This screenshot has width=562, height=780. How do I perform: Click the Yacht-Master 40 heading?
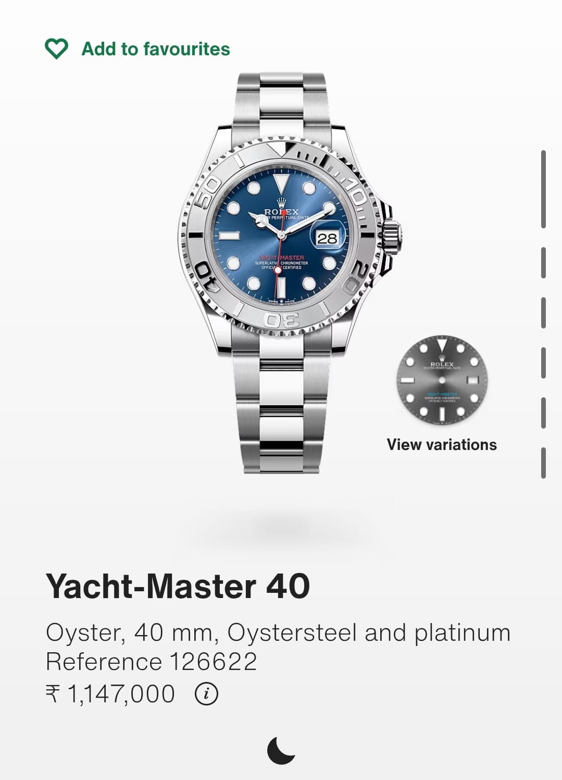click(178, 586)
